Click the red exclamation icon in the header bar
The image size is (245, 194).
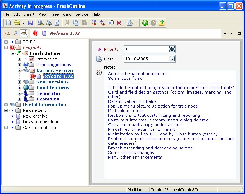[35, 33]
